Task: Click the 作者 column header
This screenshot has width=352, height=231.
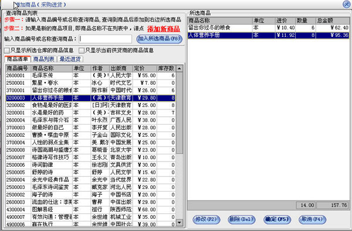Action: [100, 68]
